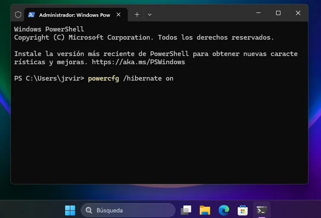This screenshot has height=218, width=321.
Task: Click the Copyright Microsoft Corporation line
Action: (144, 37)
